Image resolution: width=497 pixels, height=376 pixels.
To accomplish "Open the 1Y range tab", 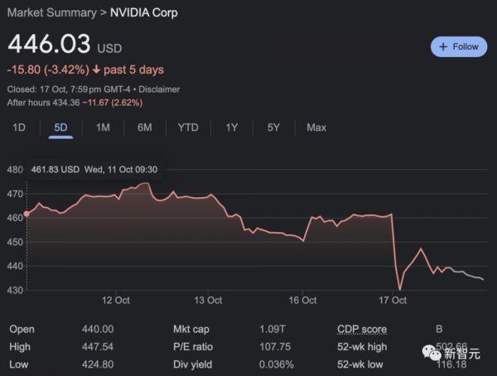I will pyautogui.click(x=232, y=128).
